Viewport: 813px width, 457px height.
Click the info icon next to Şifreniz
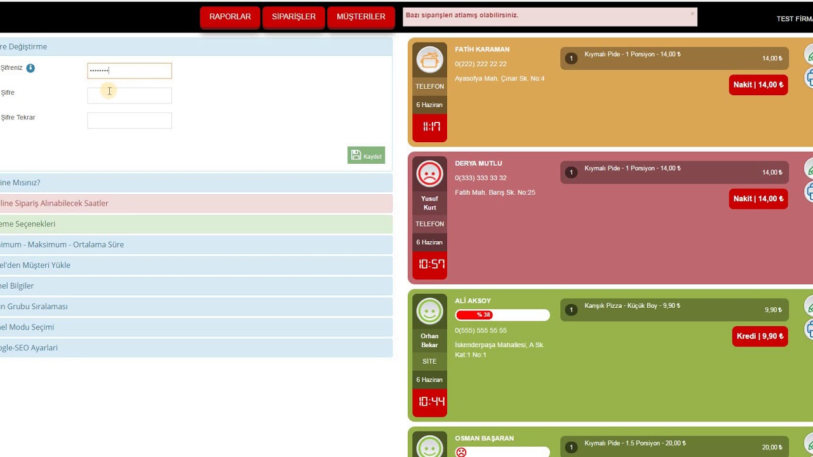pyautogui.click(x=30, y=68)
